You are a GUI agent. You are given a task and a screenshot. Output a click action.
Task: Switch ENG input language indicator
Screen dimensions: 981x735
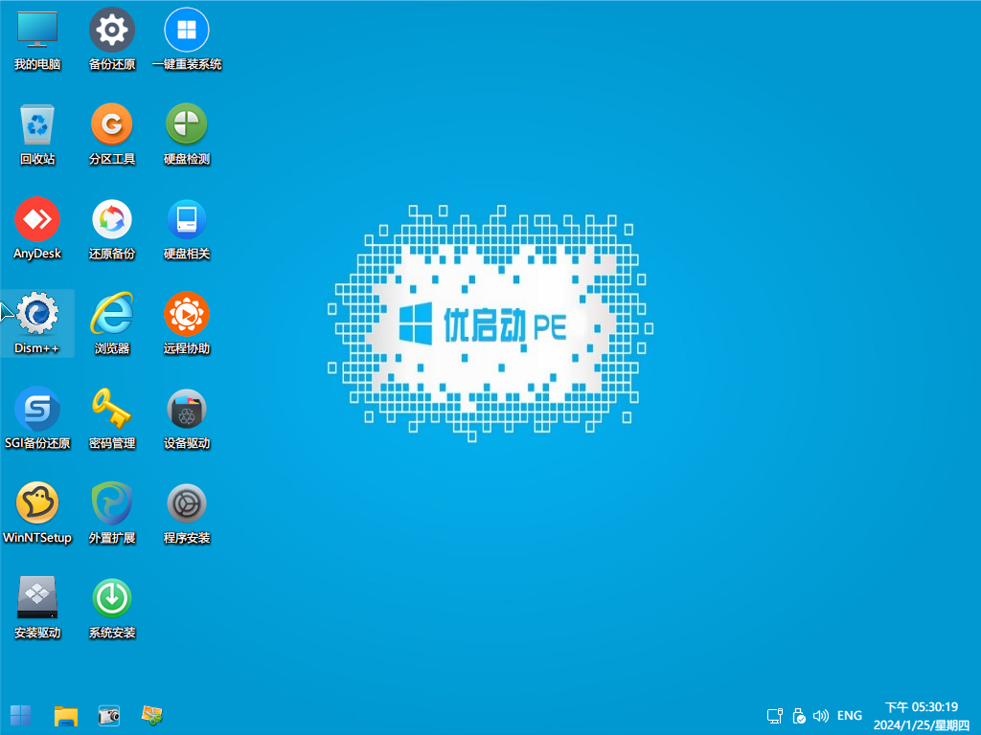point(849,716)
